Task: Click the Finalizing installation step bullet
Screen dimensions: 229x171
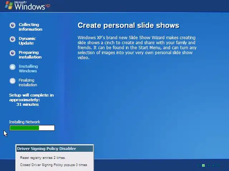Action: (x=13, y=81)
